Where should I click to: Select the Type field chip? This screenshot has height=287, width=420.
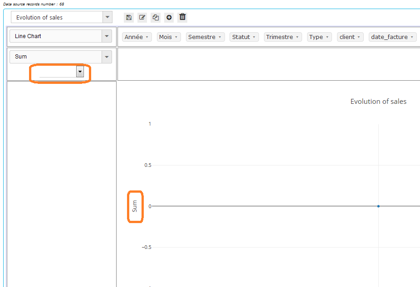coord(319,37)
